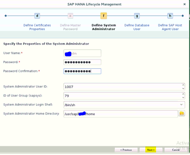Open Define Database User step
The image size is (190, 155).
pyautogui.click(x=137, y=27)
